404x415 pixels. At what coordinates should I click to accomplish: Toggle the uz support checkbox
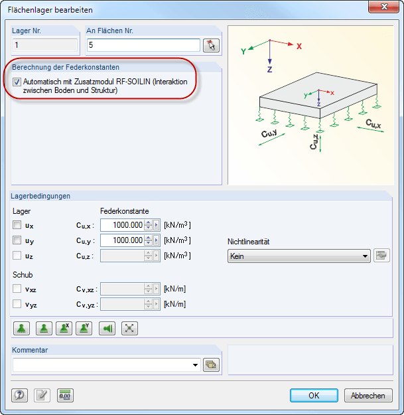[x=17, y=256]
